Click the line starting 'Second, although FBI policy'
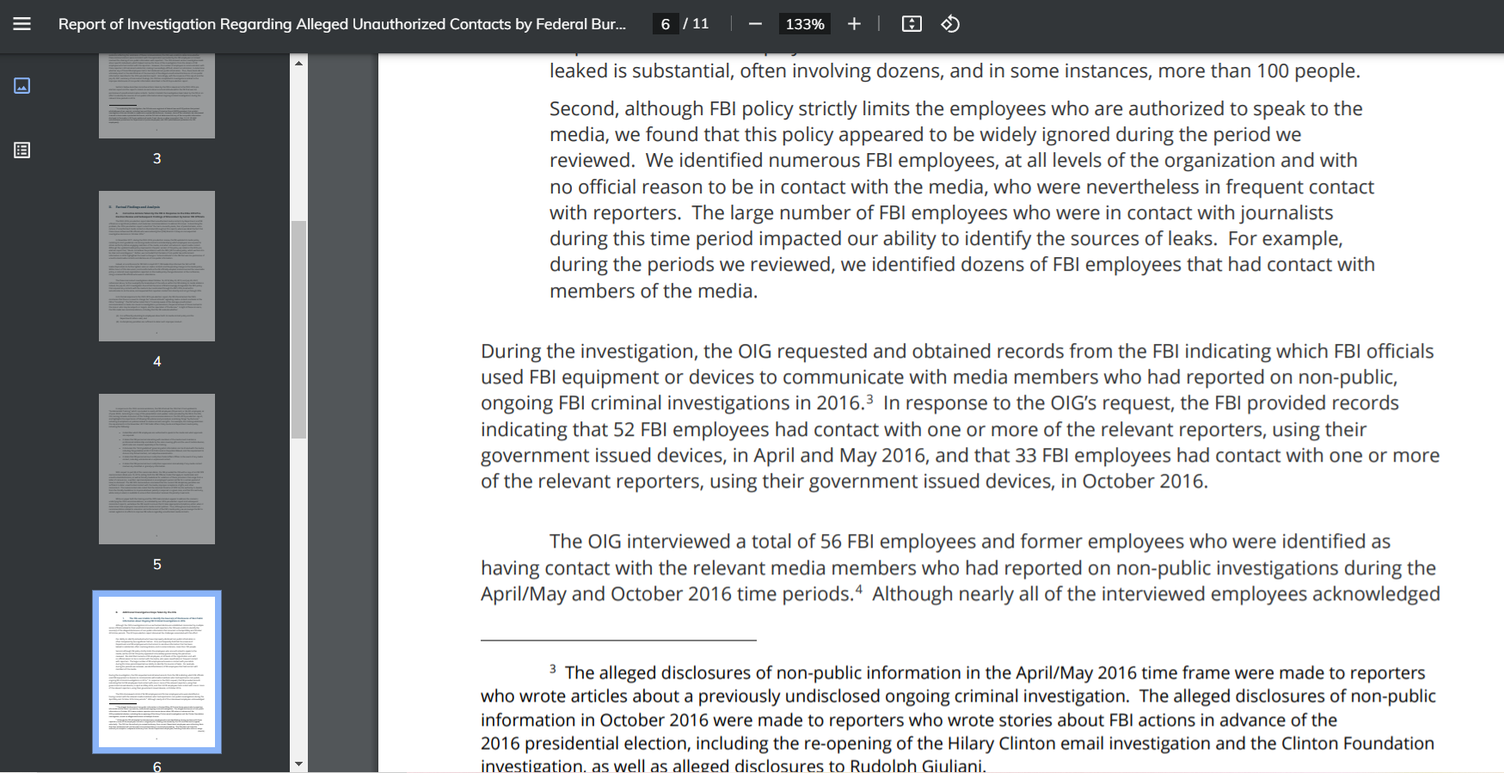 pos(956,109)
